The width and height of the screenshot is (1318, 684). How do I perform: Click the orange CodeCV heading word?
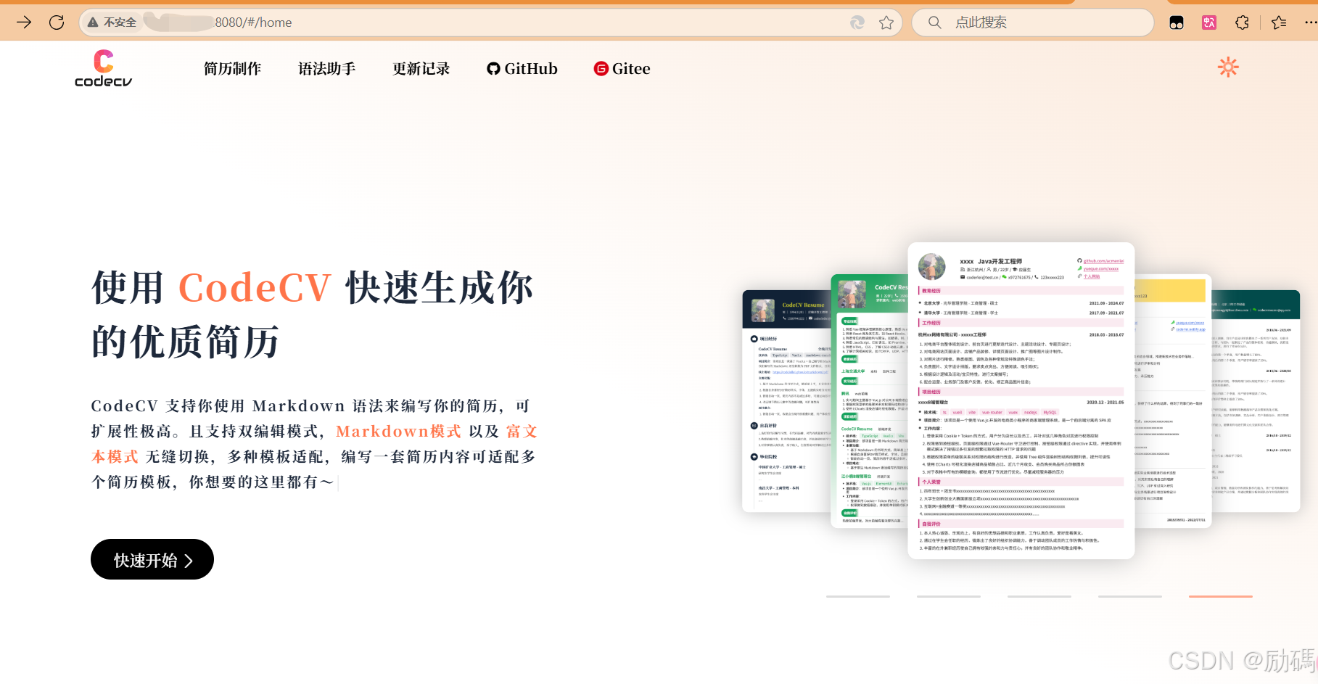point(255,288)
